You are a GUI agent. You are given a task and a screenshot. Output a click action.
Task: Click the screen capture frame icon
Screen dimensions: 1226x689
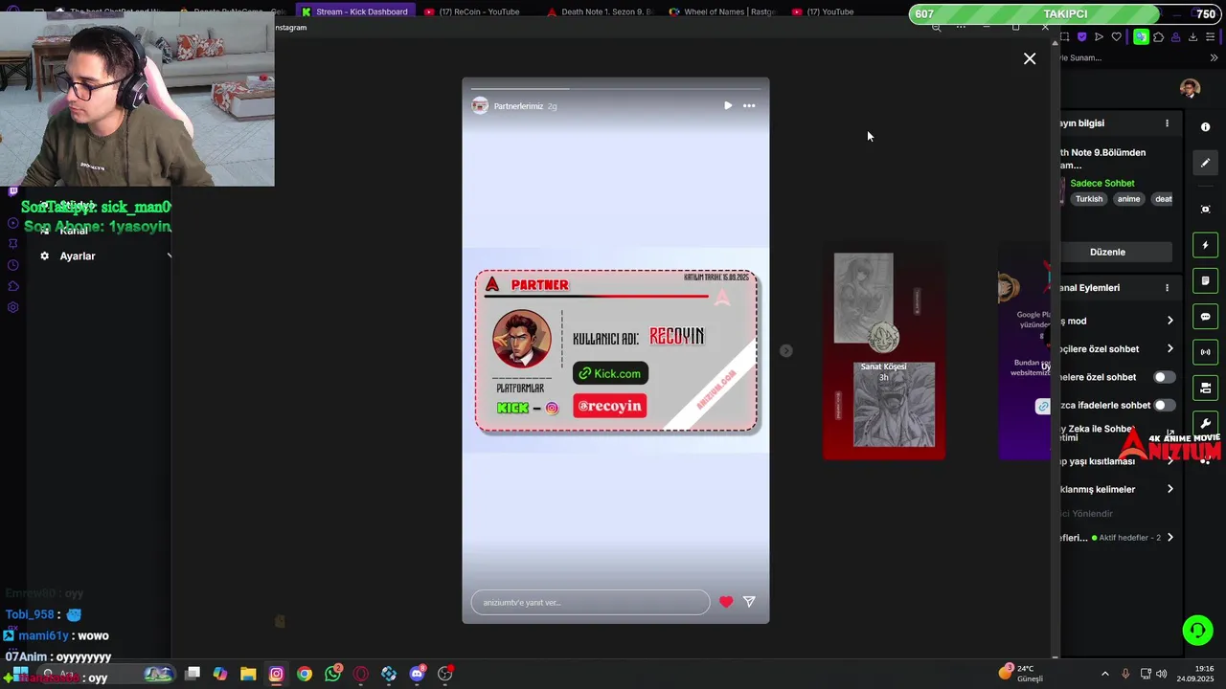click(x=1205, y=210)
